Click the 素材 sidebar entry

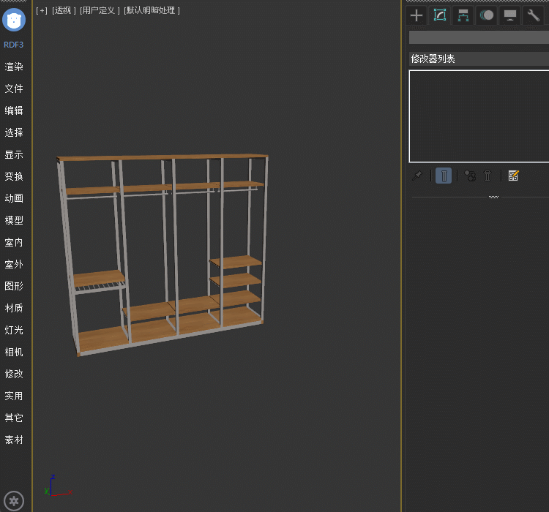click(x=14, y=440)
